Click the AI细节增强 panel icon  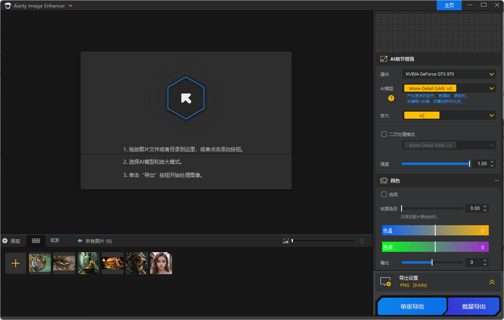coord(384,58)
